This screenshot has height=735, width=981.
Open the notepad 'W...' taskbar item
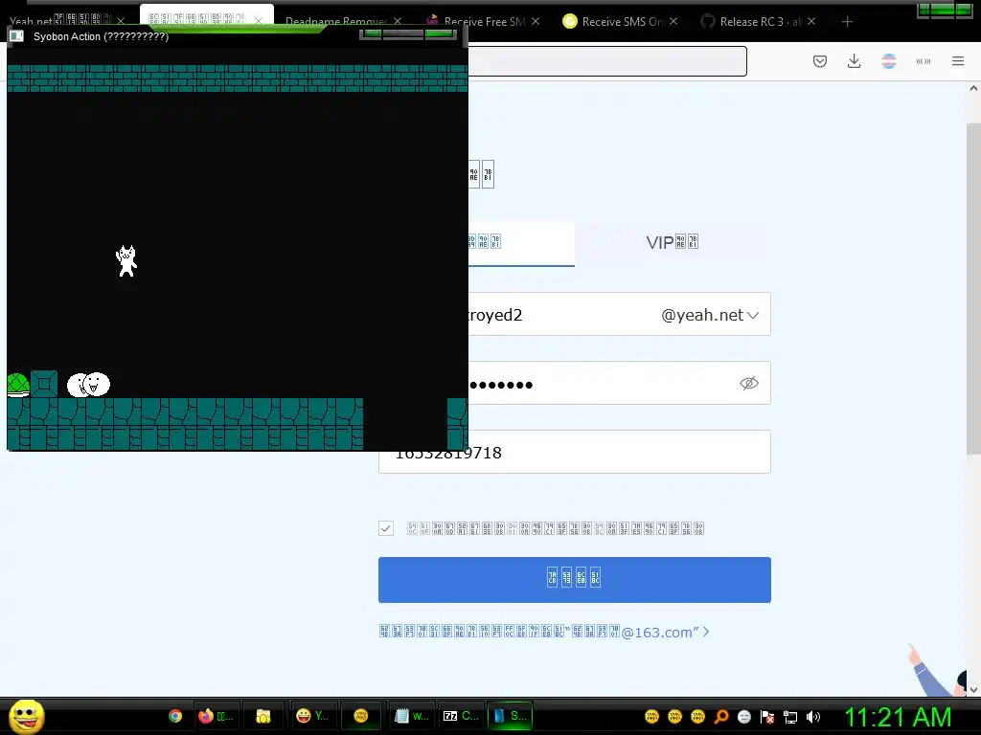(411, 716)
